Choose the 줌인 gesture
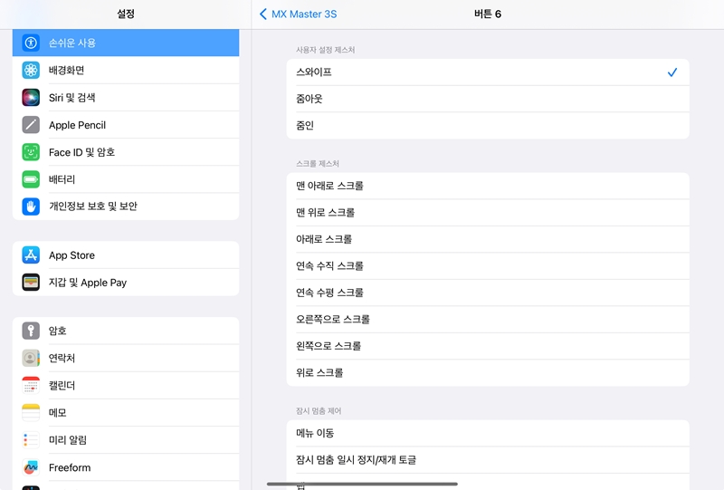The height and width of the screenshot is (490, 724). [488, 126]
